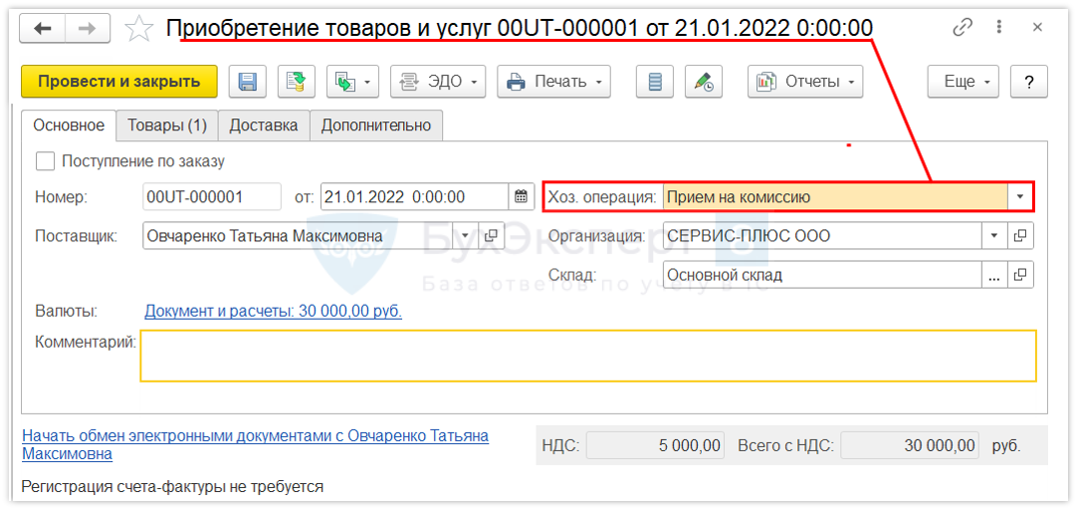
Task: Enable Поступление по заказу checkbox
Action: [45, 161]
